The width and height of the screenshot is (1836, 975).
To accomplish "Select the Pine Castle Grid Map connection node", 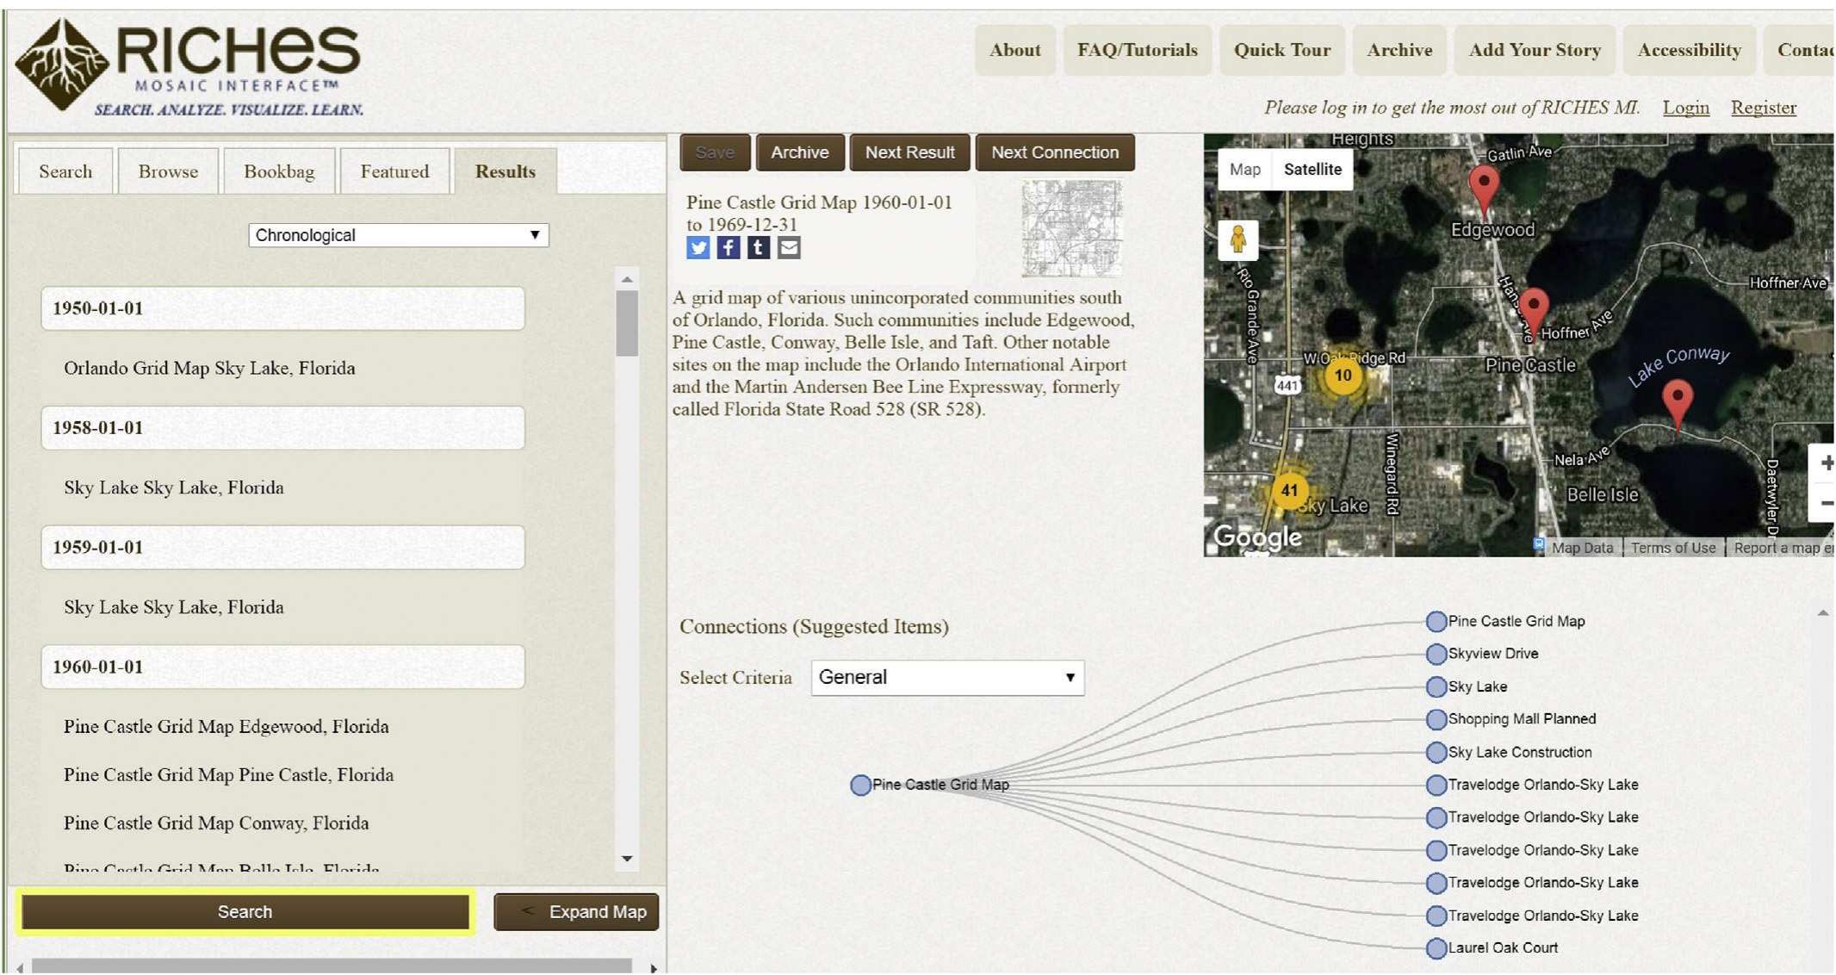I will click(859, 785).
